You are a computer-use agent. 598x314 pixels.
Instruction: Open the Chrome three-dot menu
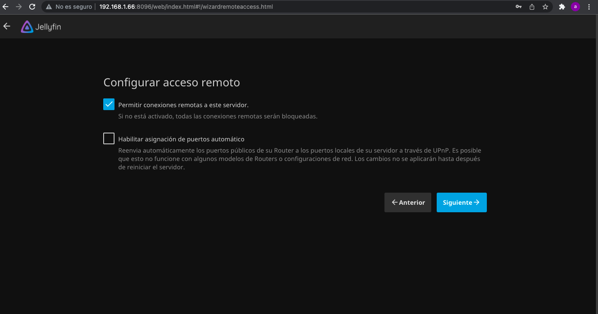tap(589, 7)
